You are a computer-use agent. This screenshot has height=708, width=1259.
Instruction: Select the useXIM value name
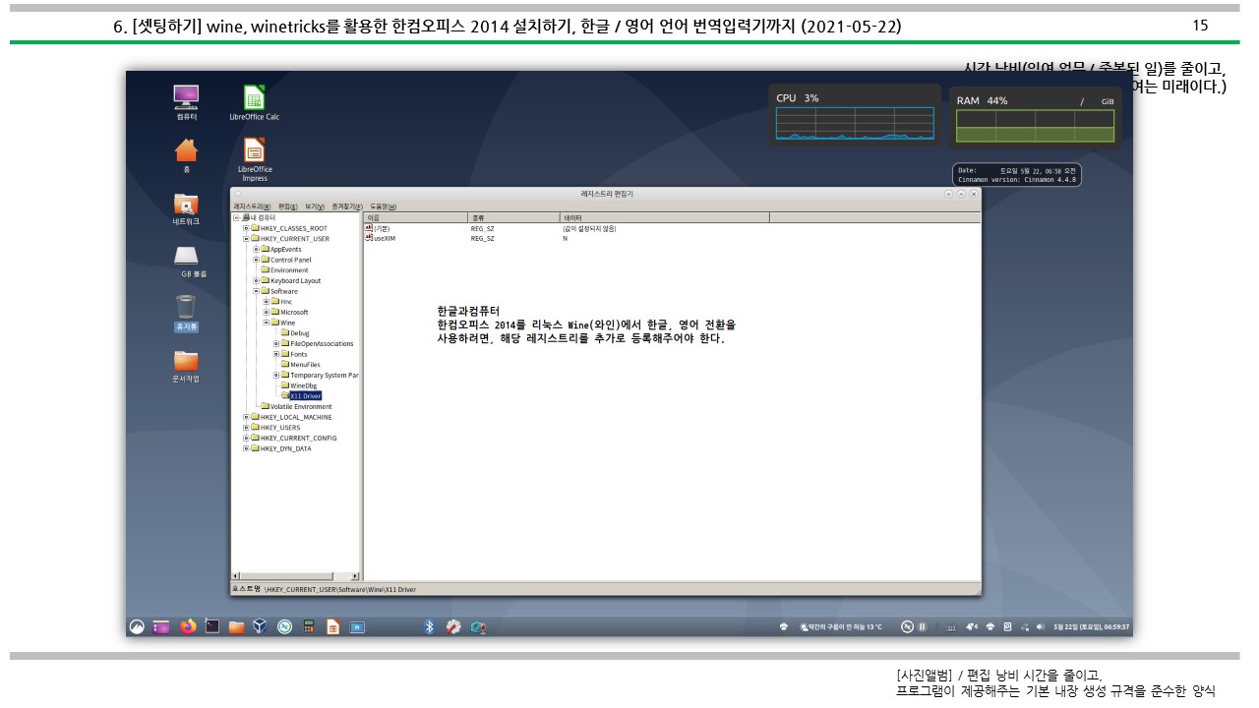[384, 239]
